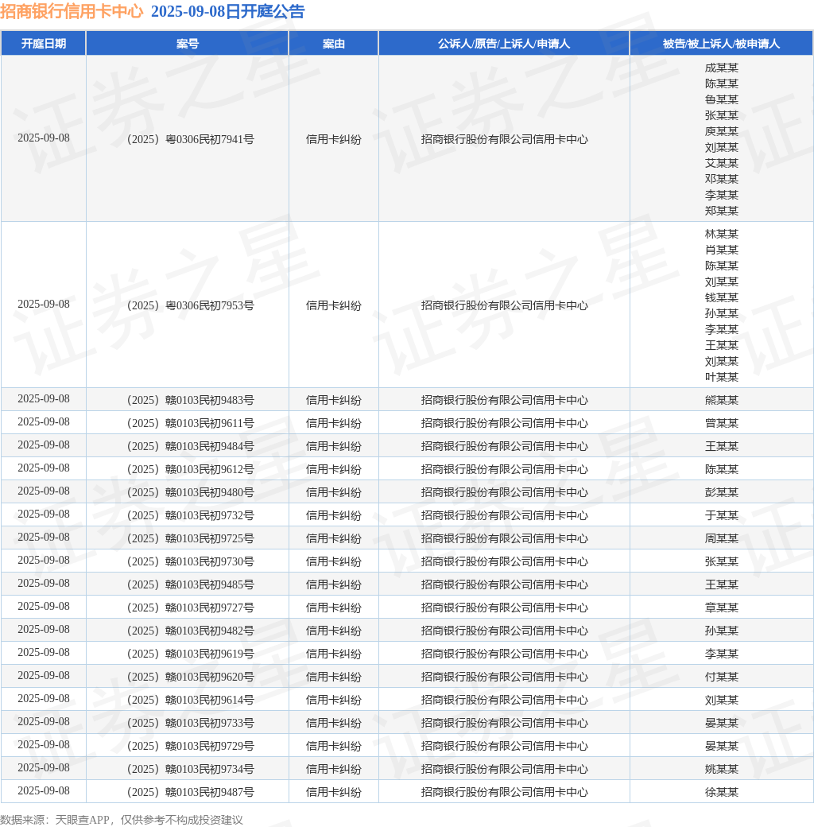
Task: Select case number (2025)赣0103民初9619号
Action: (190, 654)
